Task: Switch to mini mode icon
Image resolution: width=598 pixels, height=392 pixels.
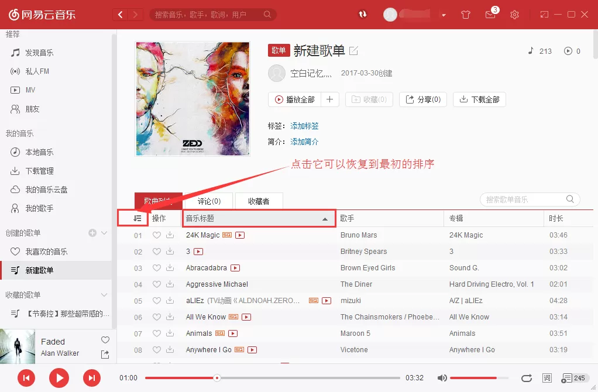Action: [544, 15]
